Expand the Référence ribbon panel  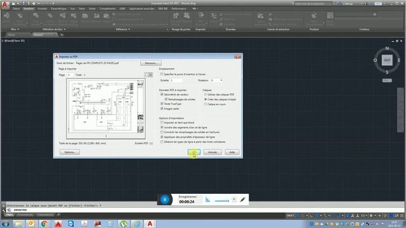tap(122, 29)
